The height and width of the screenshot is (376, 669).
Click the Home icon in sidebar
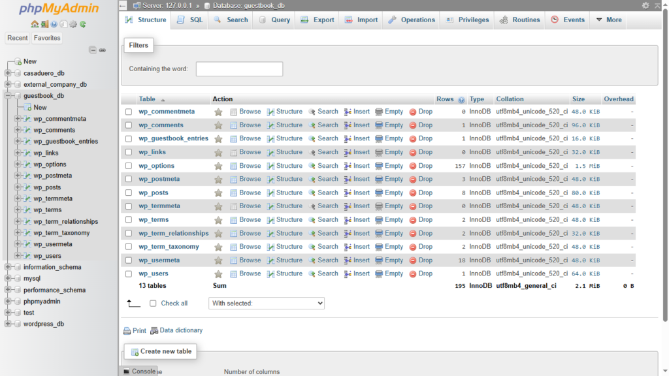(x=35, y=25)
